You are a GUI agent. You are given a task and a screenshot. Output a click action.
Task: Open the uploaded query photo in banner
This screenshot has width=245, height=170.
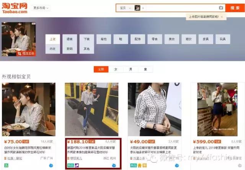click(19, 39)
